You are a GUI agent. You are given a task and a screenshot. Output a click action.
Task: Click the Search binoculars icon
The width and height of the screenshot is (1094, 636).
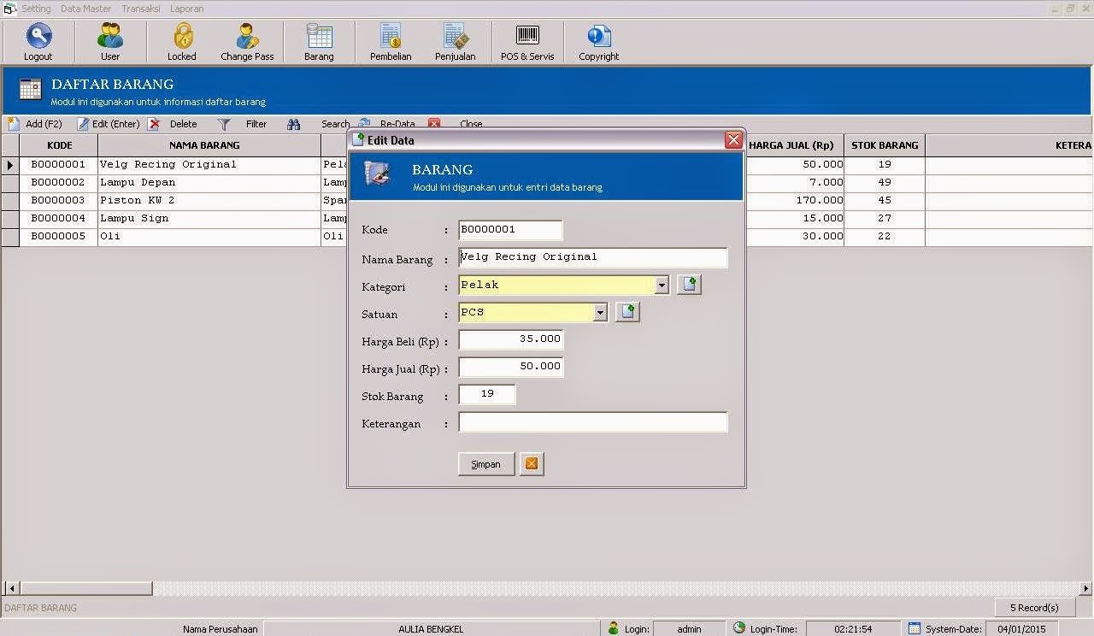(x=294, y=124)
